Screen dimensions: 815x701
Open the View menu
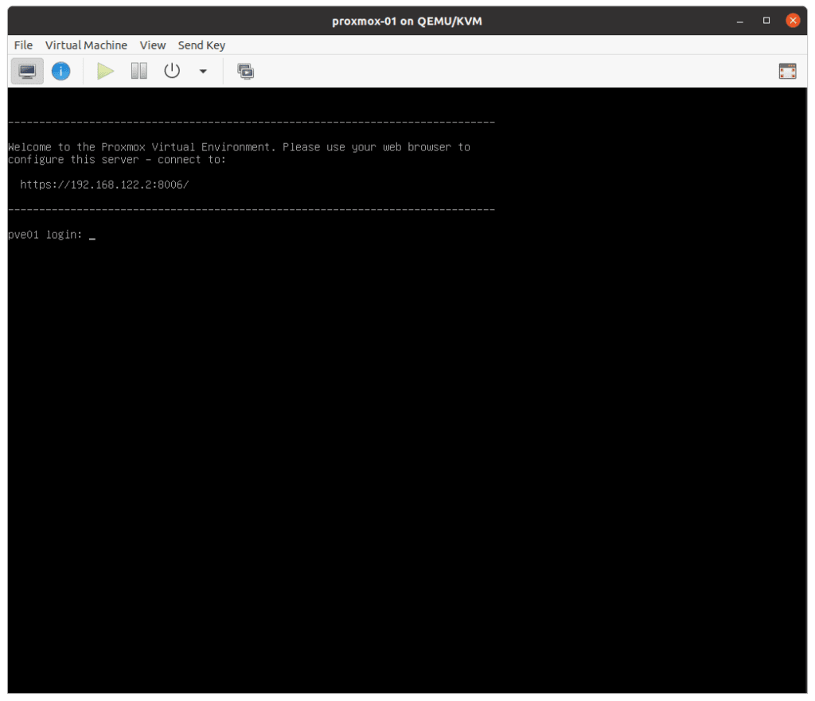pyautogui.click(x=153, y=45)
